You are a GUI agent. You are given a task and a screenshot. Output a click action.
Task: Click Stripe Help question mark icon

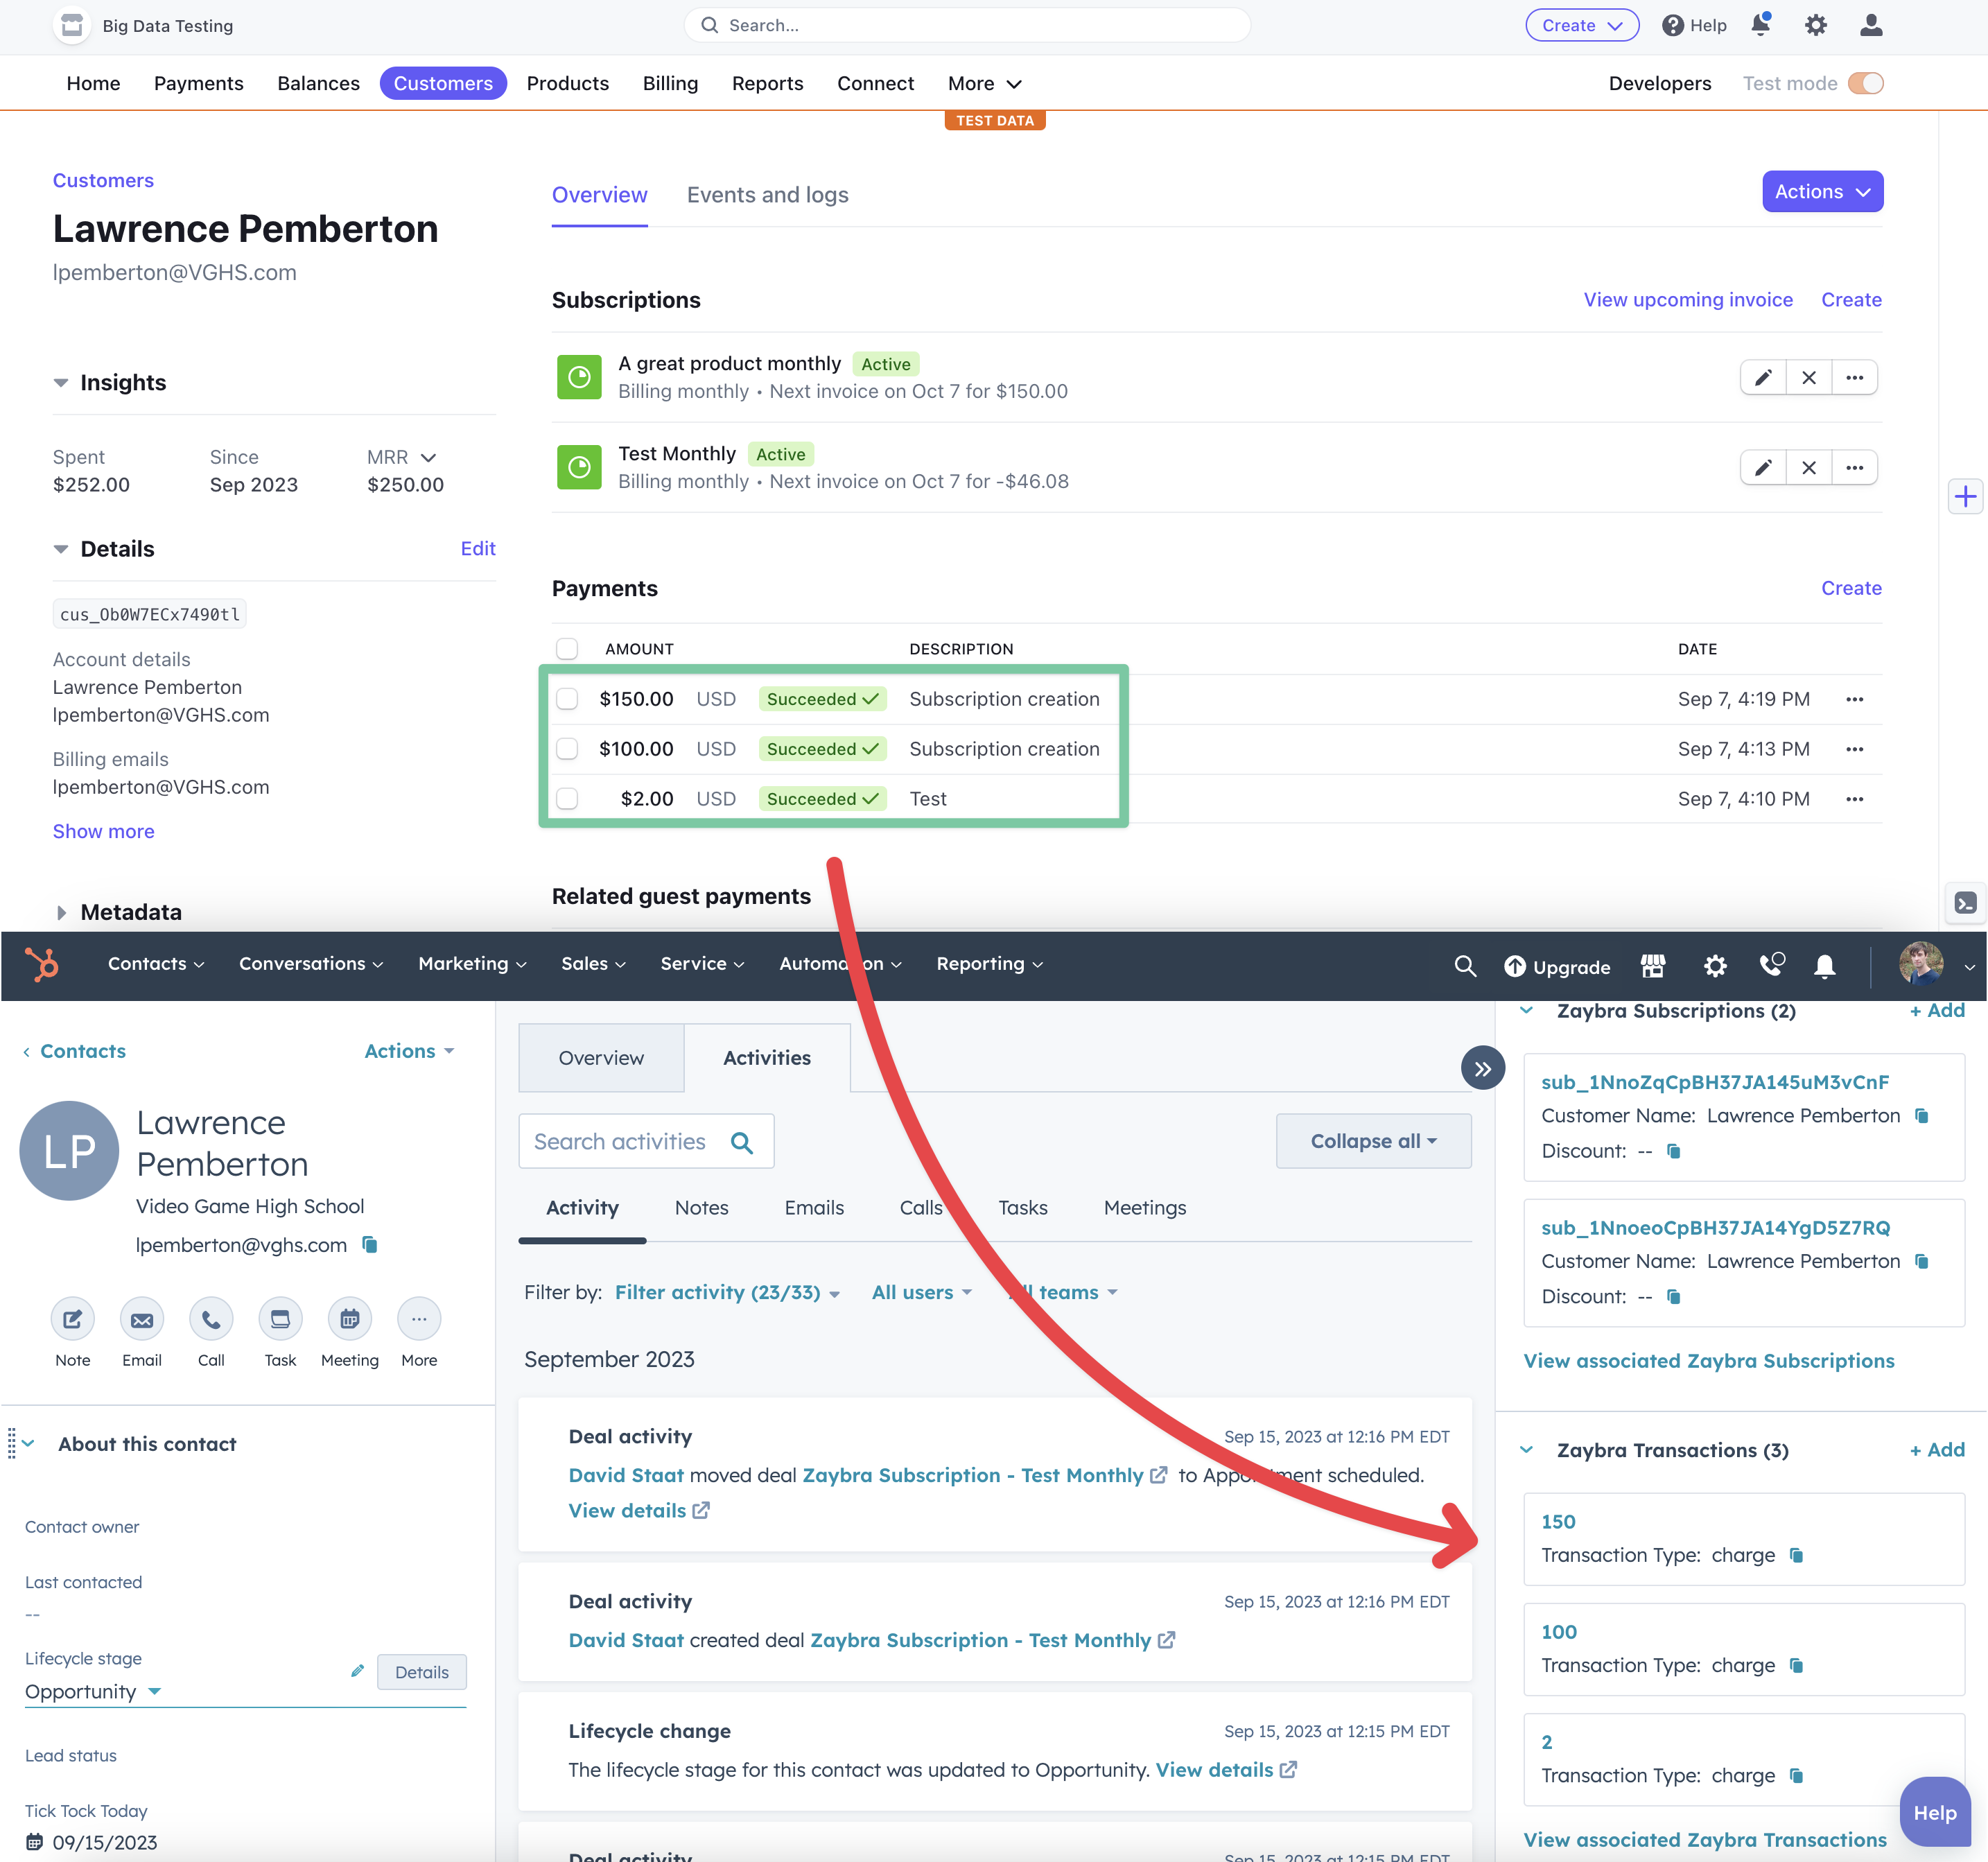[1673, 25]
